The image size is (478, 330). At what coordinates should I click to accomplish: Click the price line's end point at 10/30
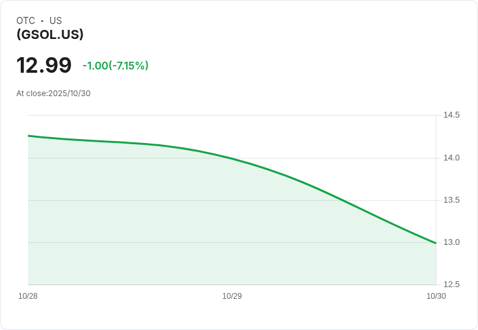coord(435,243)
